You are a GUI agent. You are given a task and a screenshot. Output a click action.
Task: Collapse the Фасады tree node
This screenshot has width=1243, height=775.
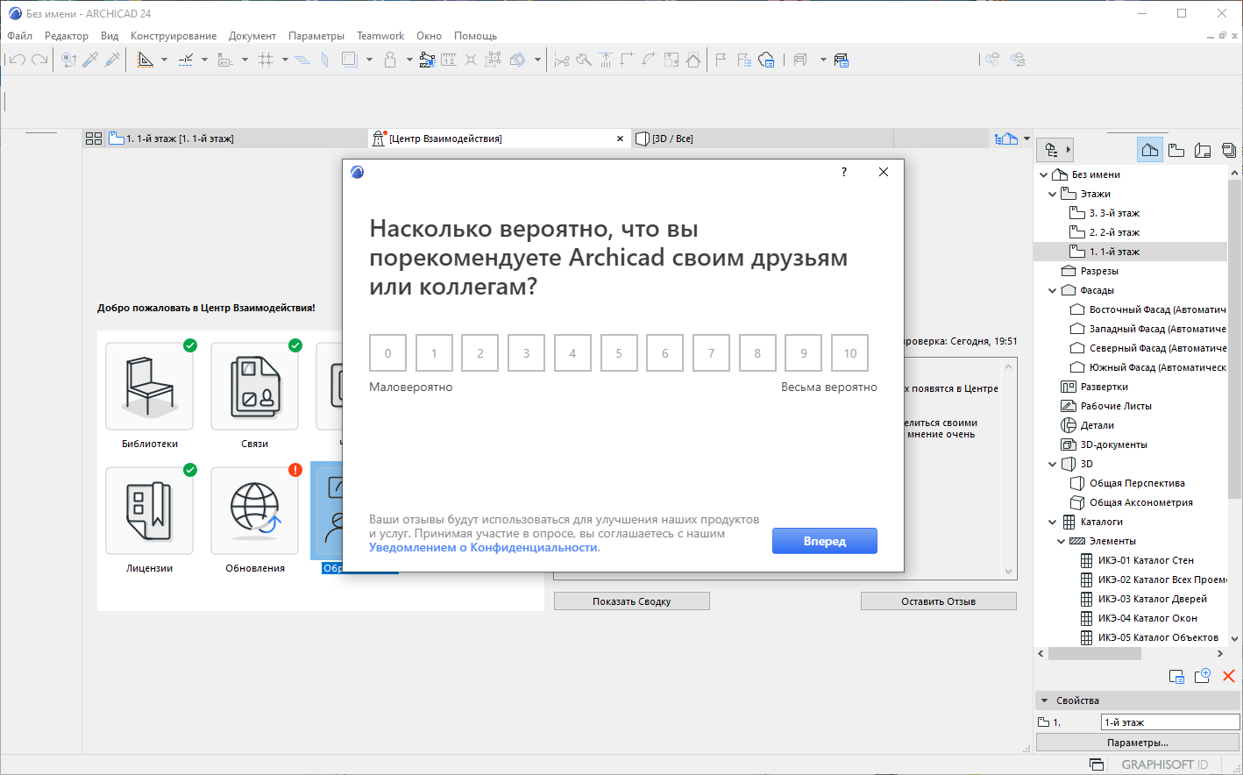coord(1053,290)
